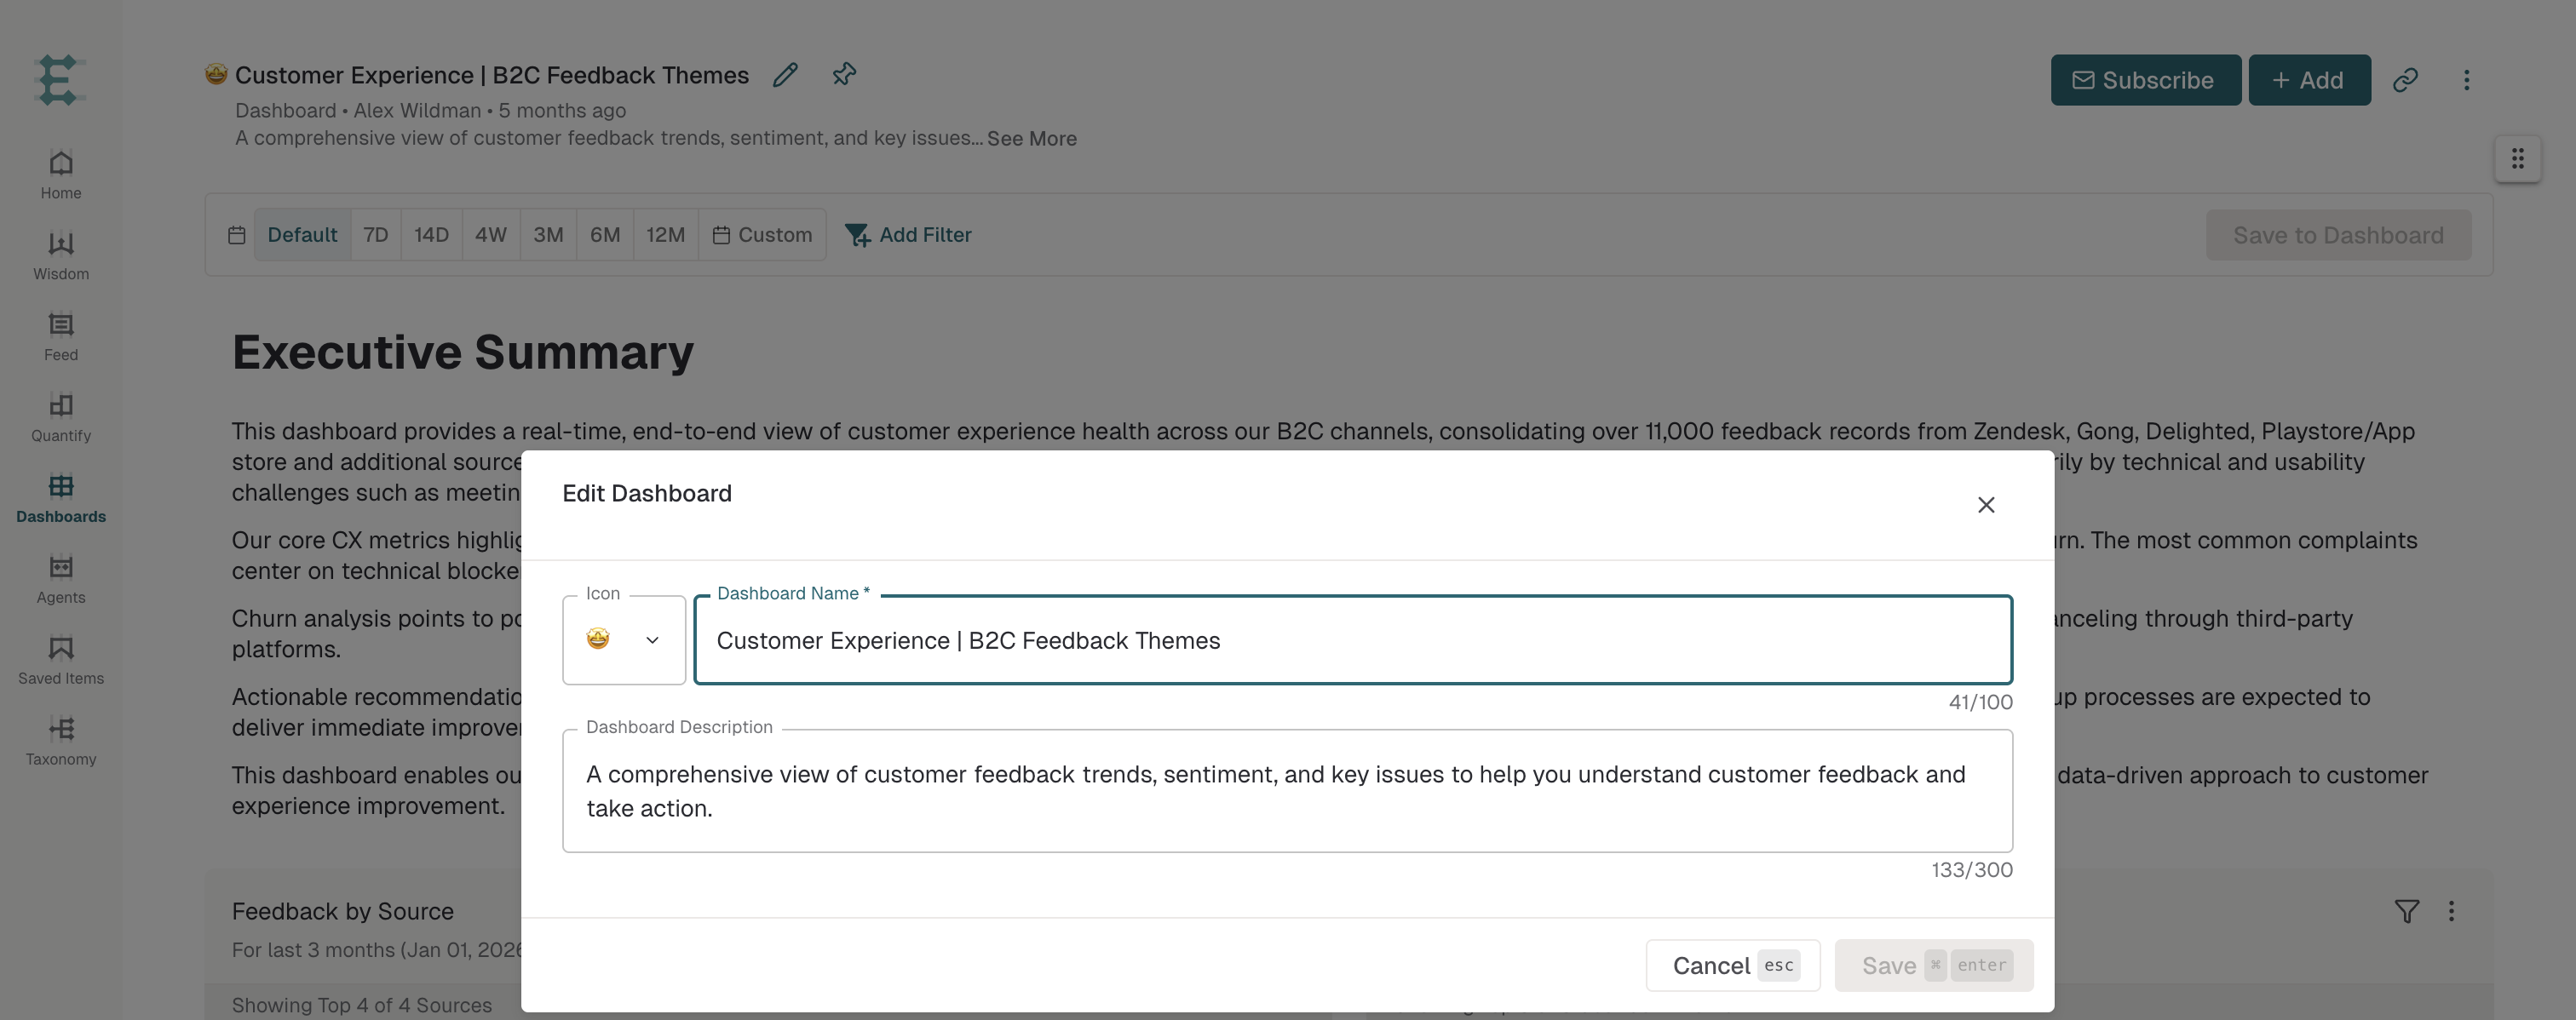Click the pencil edit icon beside title
The width and height of the screenshot is (2576, 1020).
point(785,75)
